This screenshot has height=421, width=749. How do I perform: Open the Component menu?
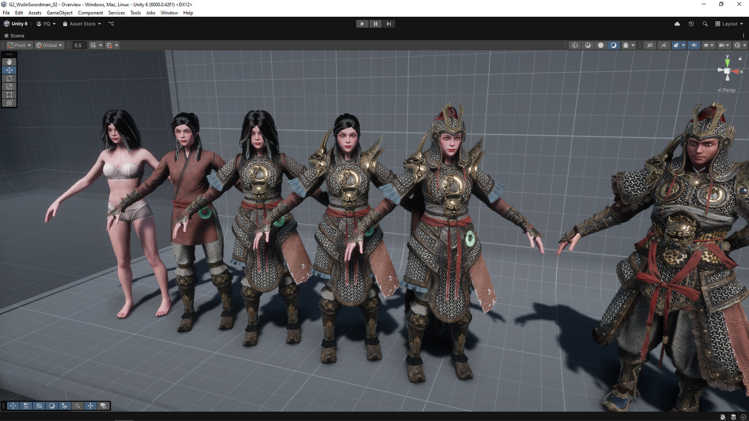(x=90, y=13)
